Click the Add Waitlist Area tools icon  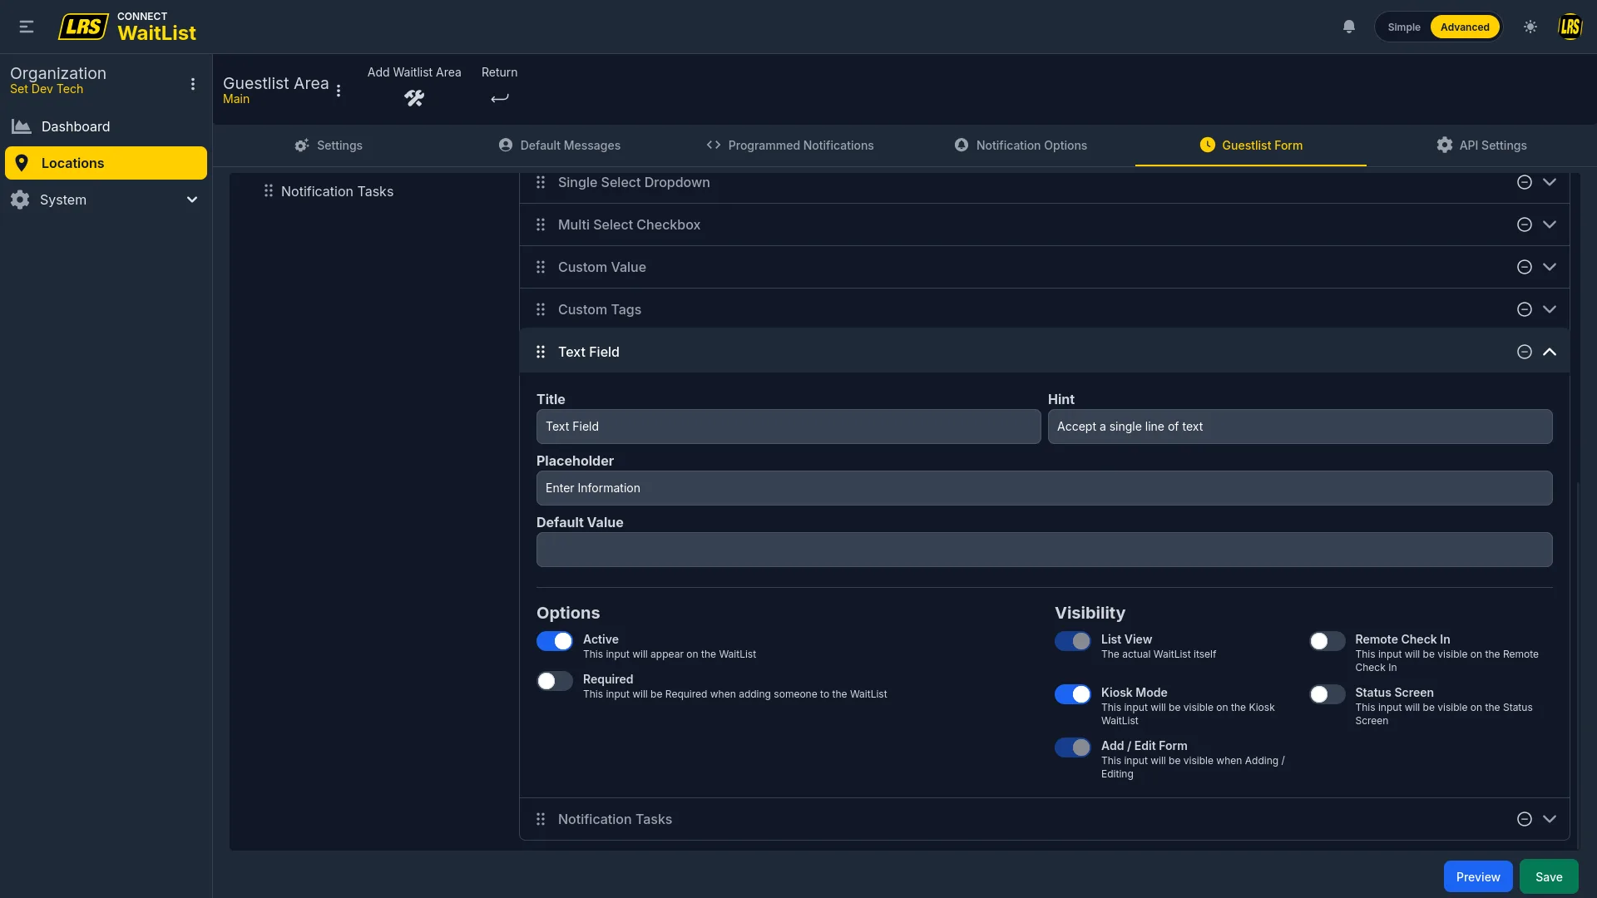(414, 98)
